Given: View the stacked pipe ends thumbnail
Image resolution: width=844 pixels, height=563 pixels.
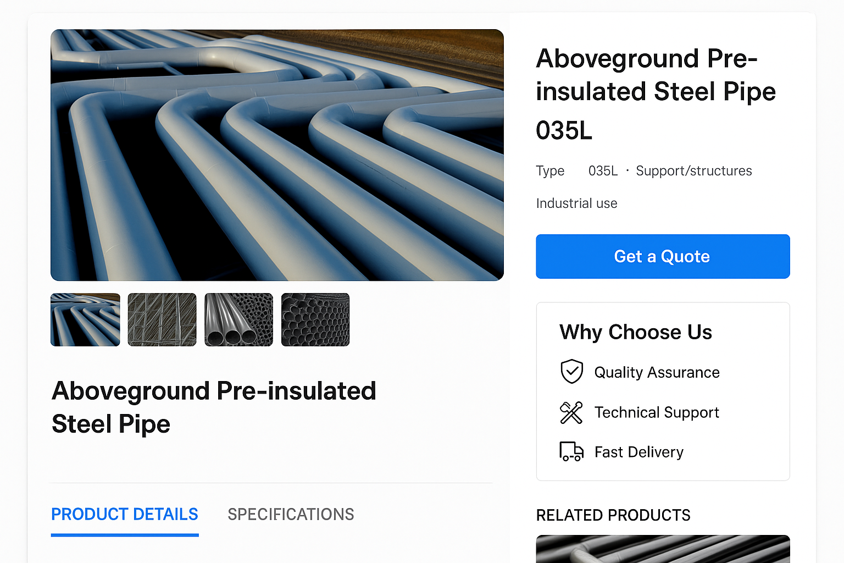Looking at the screenshot, I should (x=315, y=319).
